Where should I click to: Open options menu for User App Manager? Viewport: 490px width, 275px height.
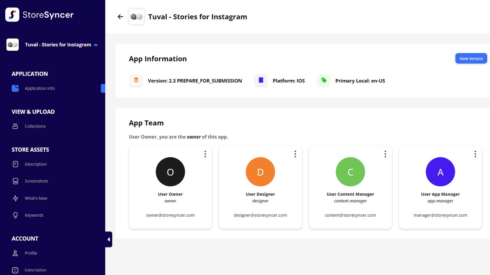pos(475,154)
